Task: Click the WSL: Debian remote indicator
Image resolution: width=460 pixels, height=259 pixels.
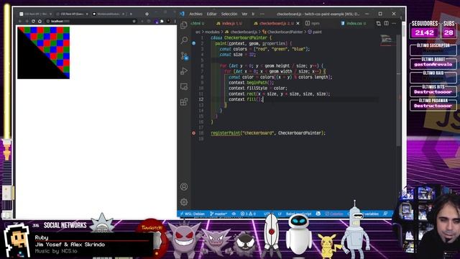Action: (x=192, y=214)
